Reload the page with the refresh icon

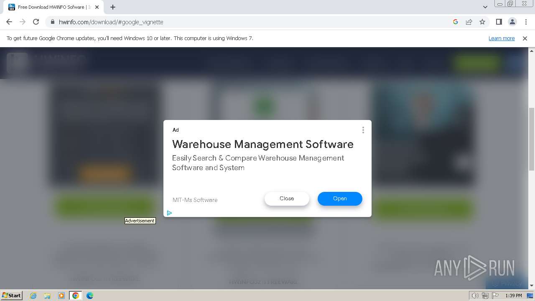pos(36,22)
